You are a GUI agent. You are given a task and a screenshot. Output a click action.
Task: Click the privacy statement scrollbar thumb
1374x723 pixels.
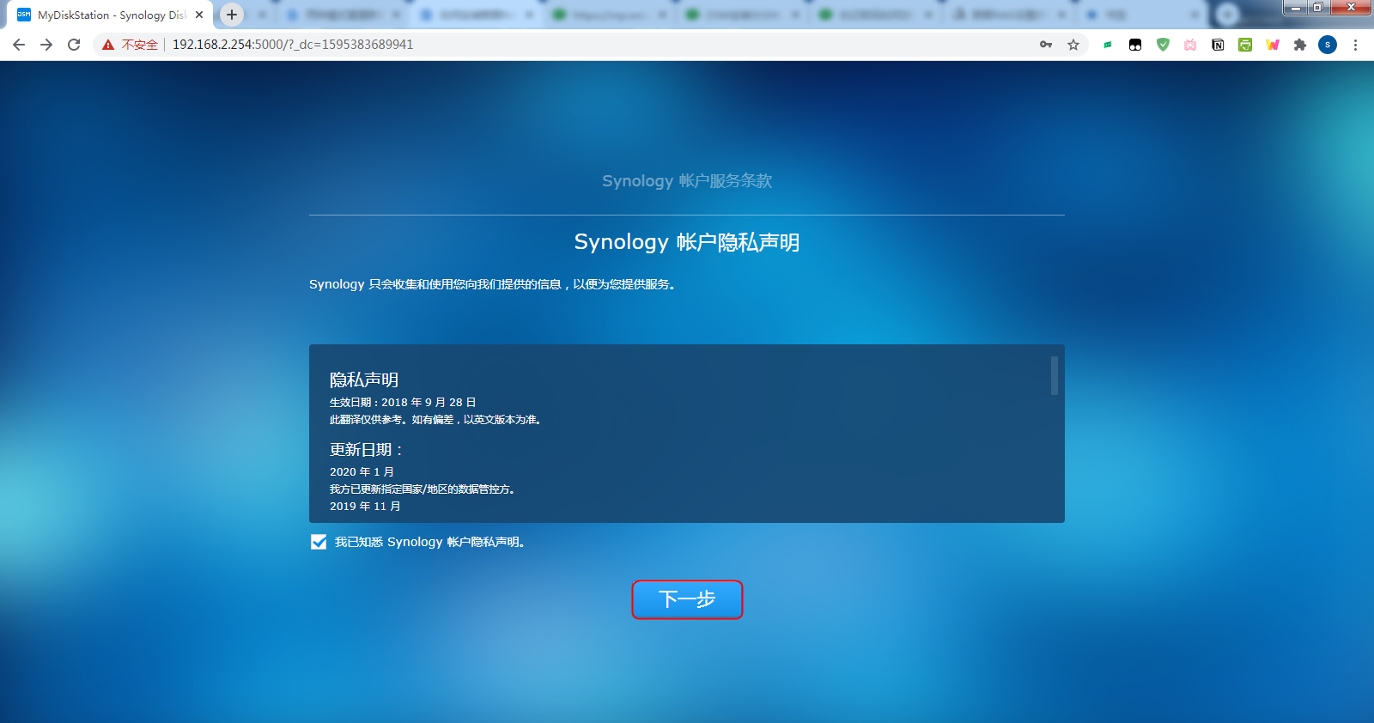(x=1054, y=375)
